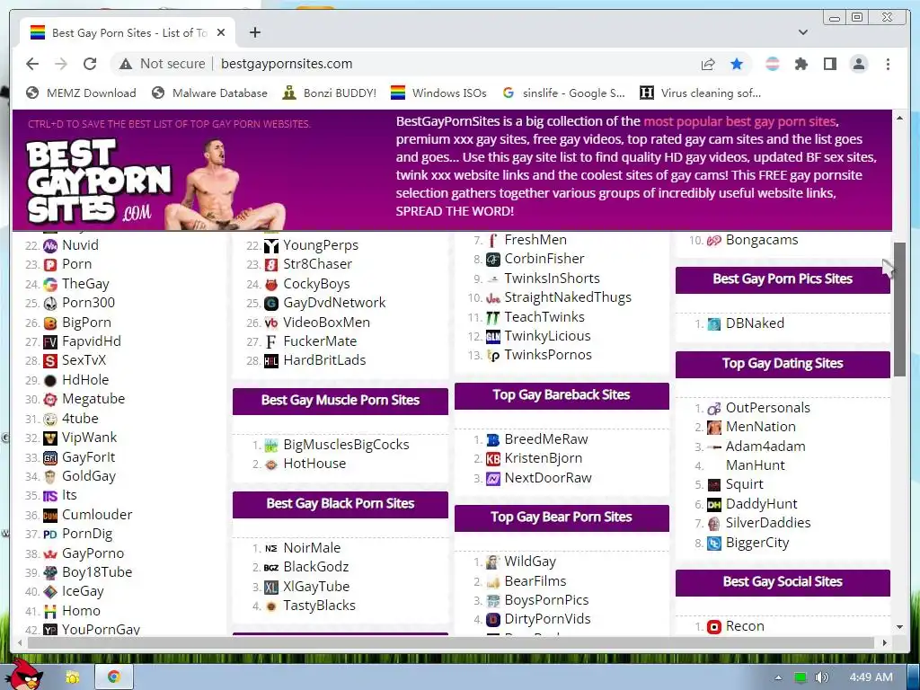This screenshot has height=690, width=920.
Task: Select the Best Gay Porn Sites tab
Action: tap(127, 33)
